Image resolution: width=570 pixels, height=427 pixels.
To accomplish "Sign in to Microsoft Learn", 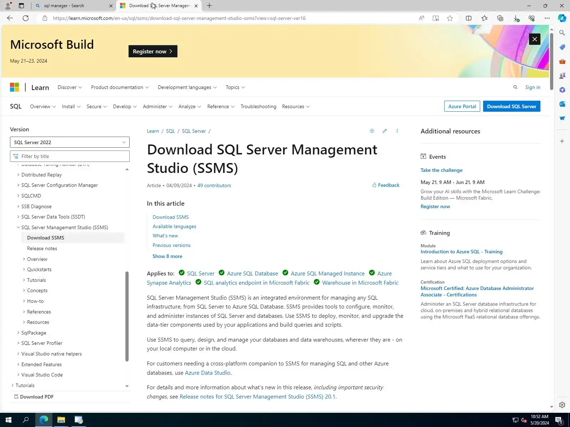I will click(533, 87).
